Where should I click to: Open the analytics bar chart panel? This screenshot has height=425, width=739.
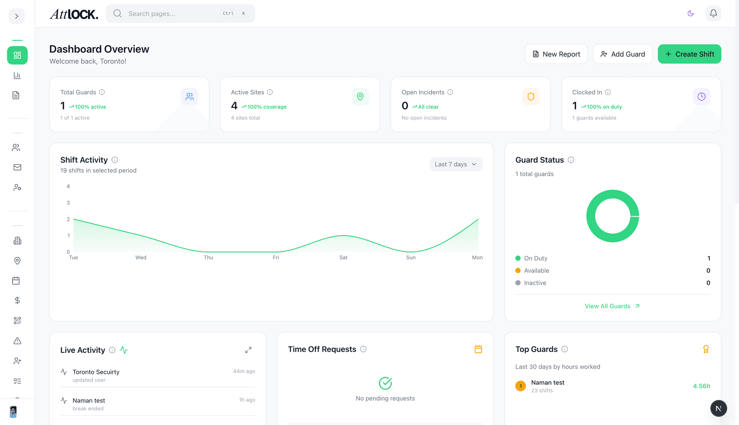coord(17,75)
